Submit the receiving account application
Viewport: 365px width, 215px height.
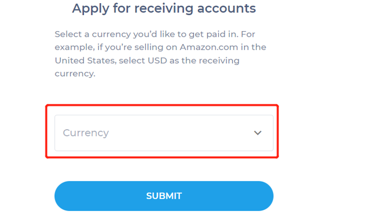tap(164, 196)
